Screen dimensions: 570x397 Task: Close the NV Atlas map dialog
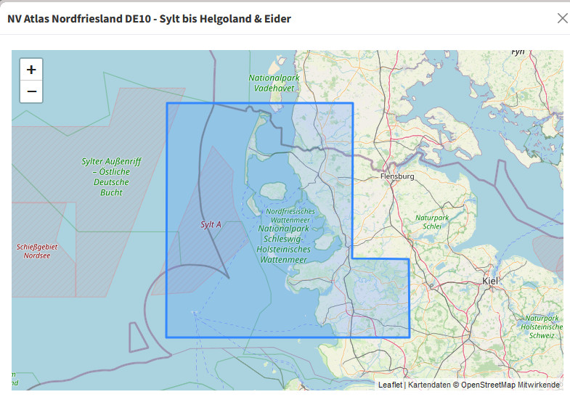(562, 18)
